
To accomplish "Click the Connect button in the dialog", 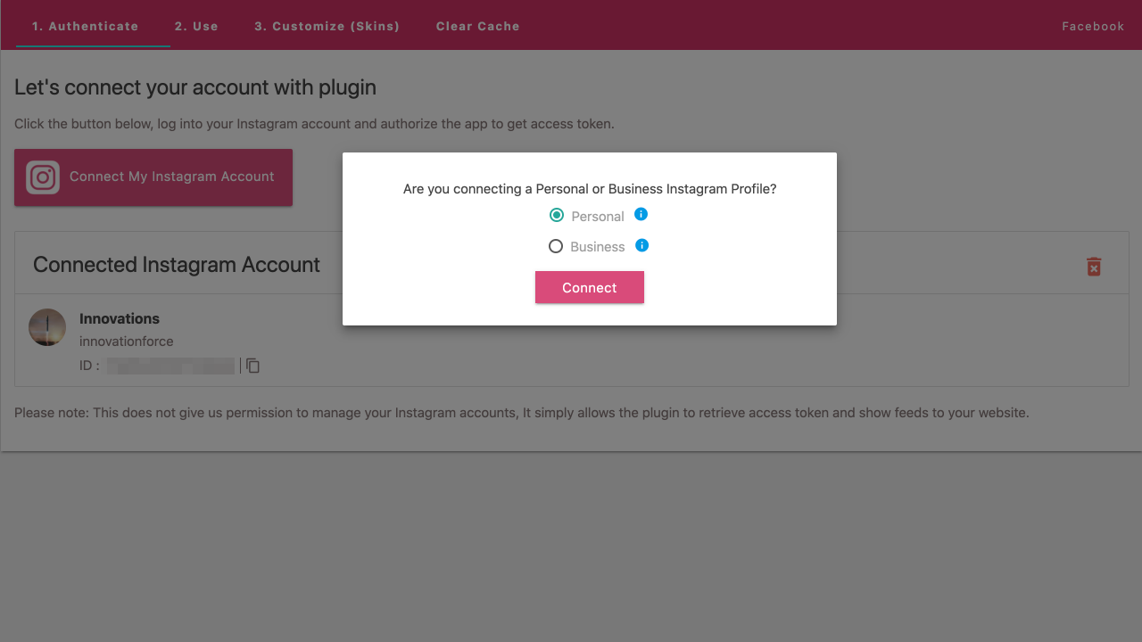I will (590, 287).
